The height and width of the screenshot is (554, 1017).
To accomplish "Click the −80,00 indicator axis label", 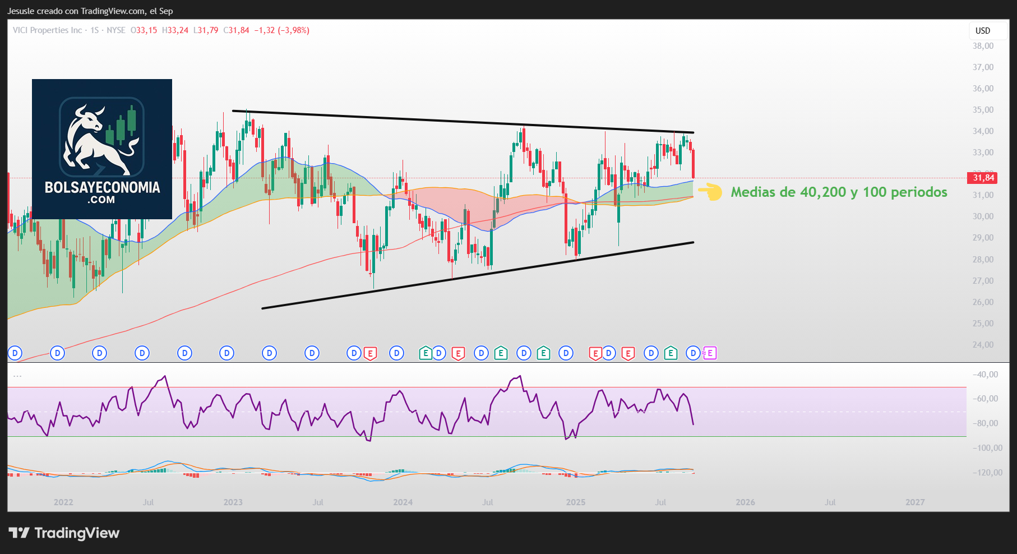I will point(985,423).
